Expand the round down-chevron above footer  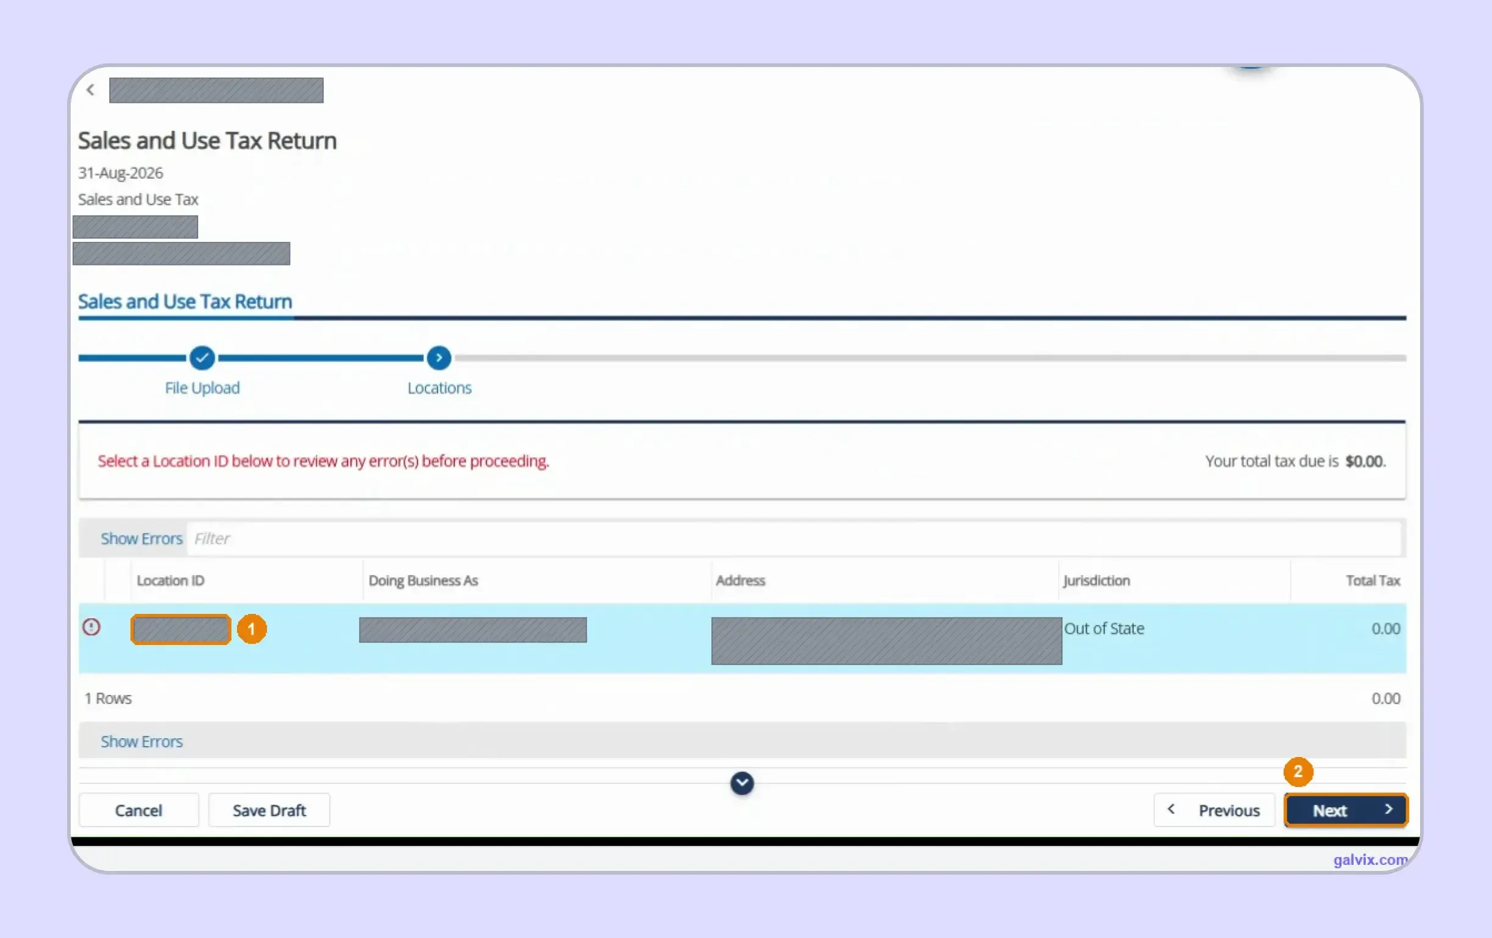742,783
